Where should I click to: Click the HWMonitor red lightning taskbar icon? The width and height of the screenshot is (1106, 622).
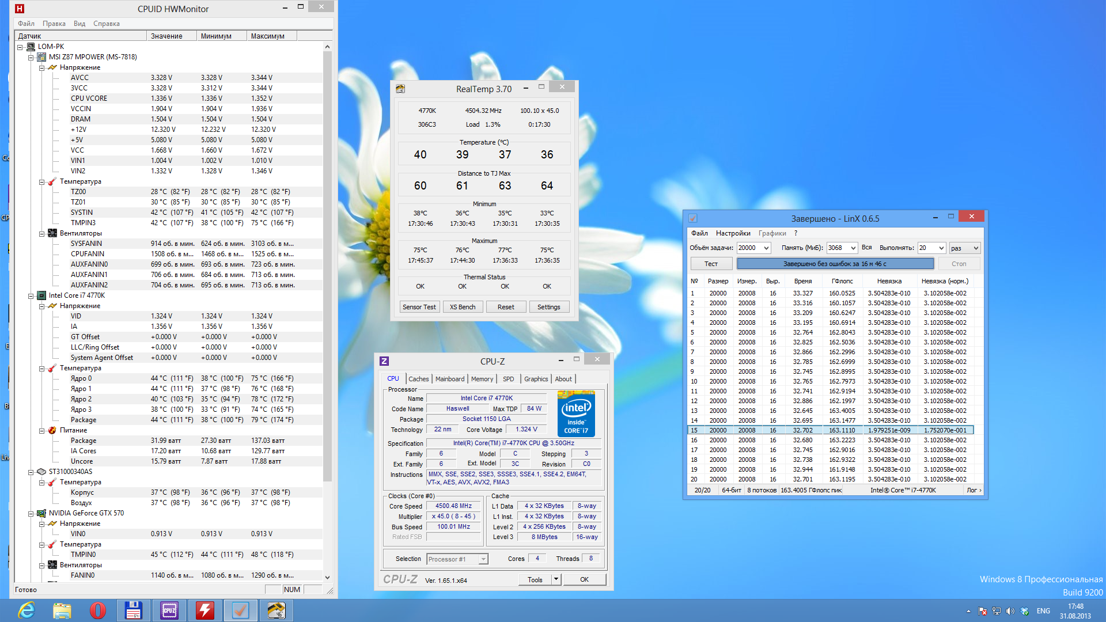click(x=204, y=610)
